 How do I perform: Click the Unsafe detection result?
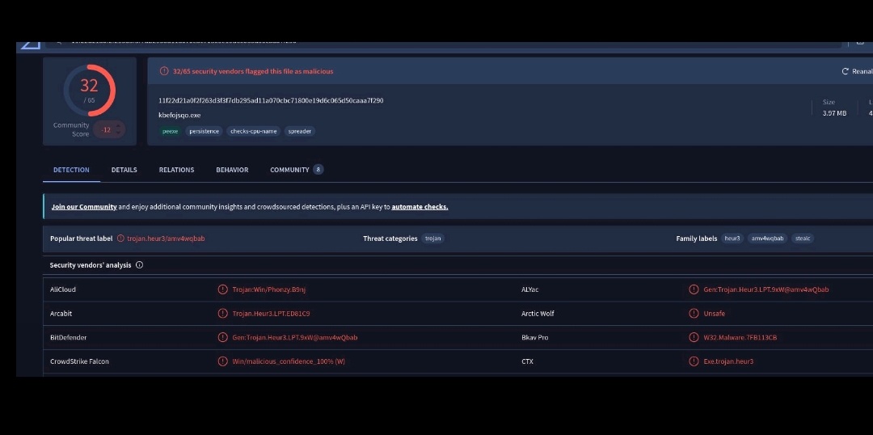pos(715,314)
